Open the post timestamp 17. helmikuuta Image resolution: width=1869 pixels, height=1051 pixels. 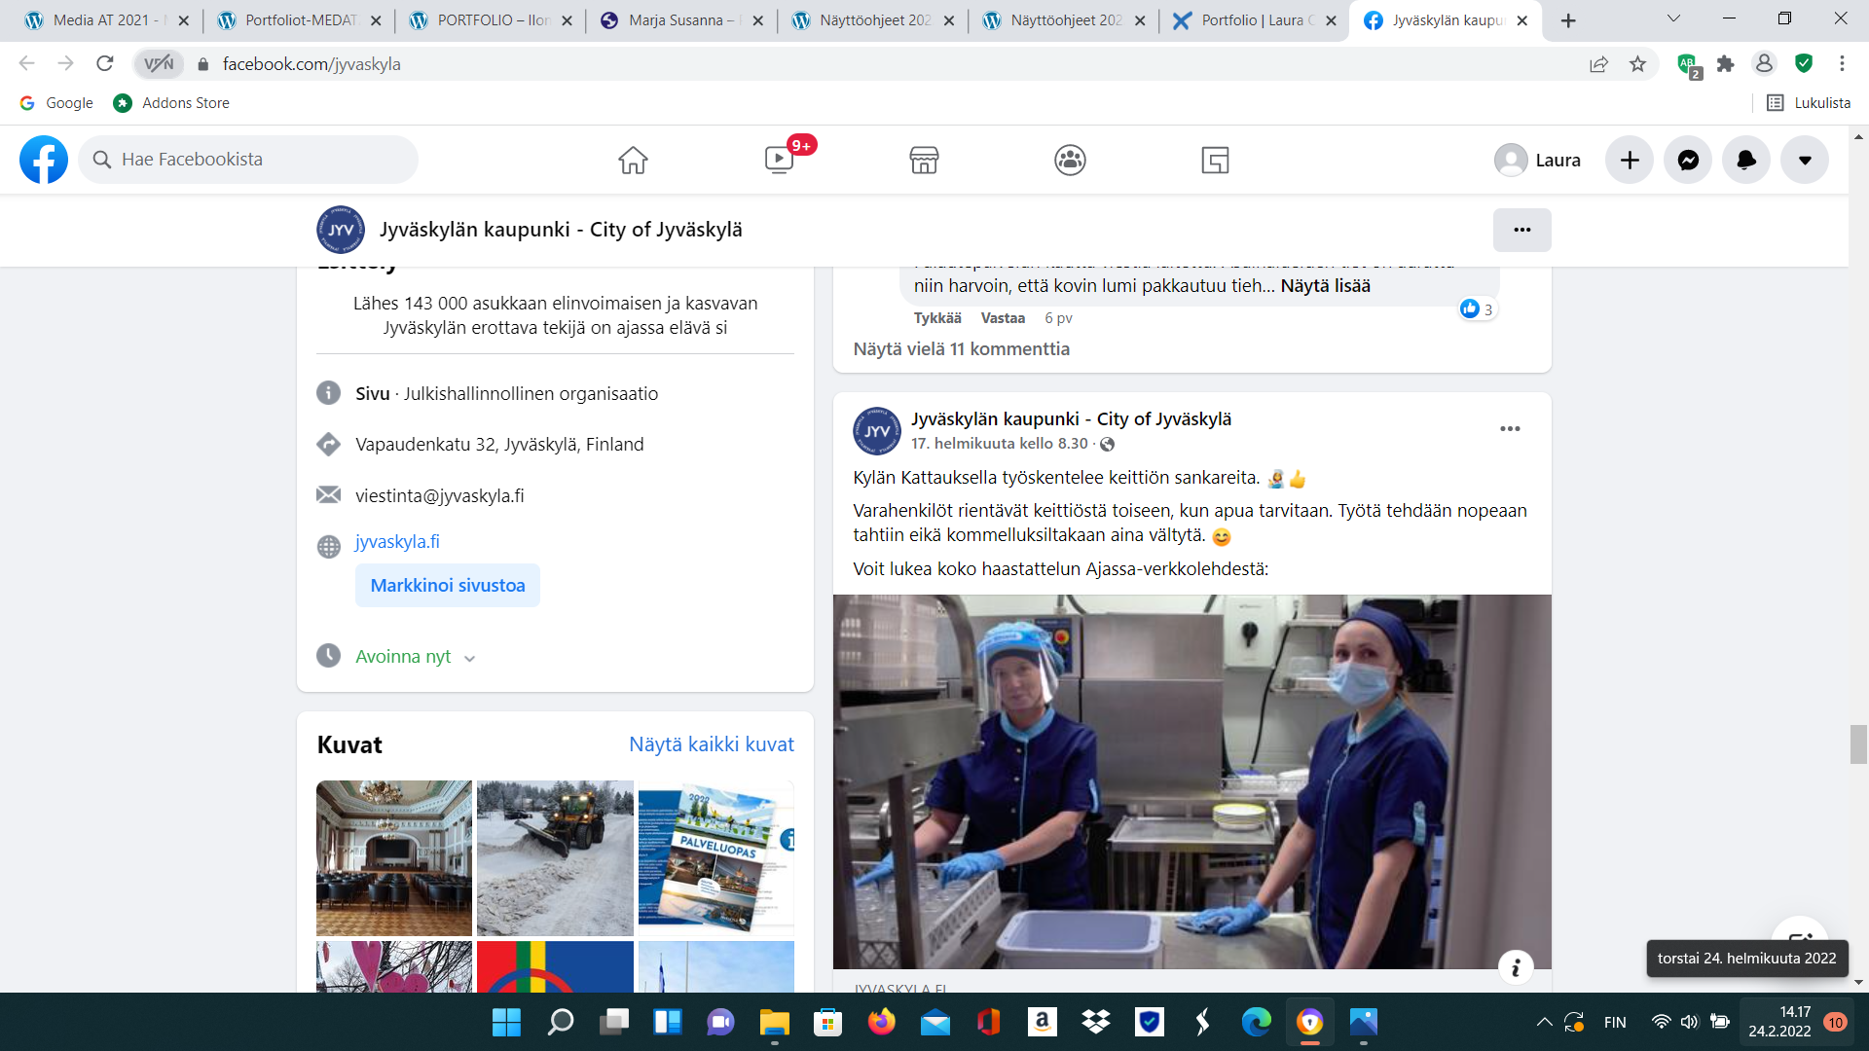click(x=1000, y=444)
